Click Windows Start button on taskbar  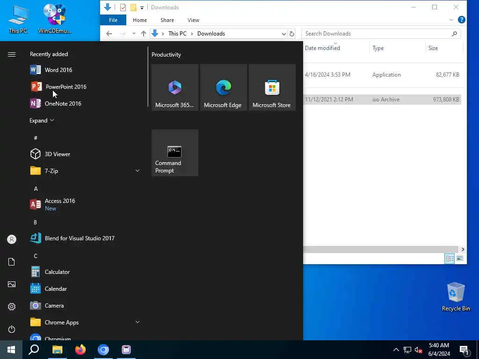coord(11,350)
